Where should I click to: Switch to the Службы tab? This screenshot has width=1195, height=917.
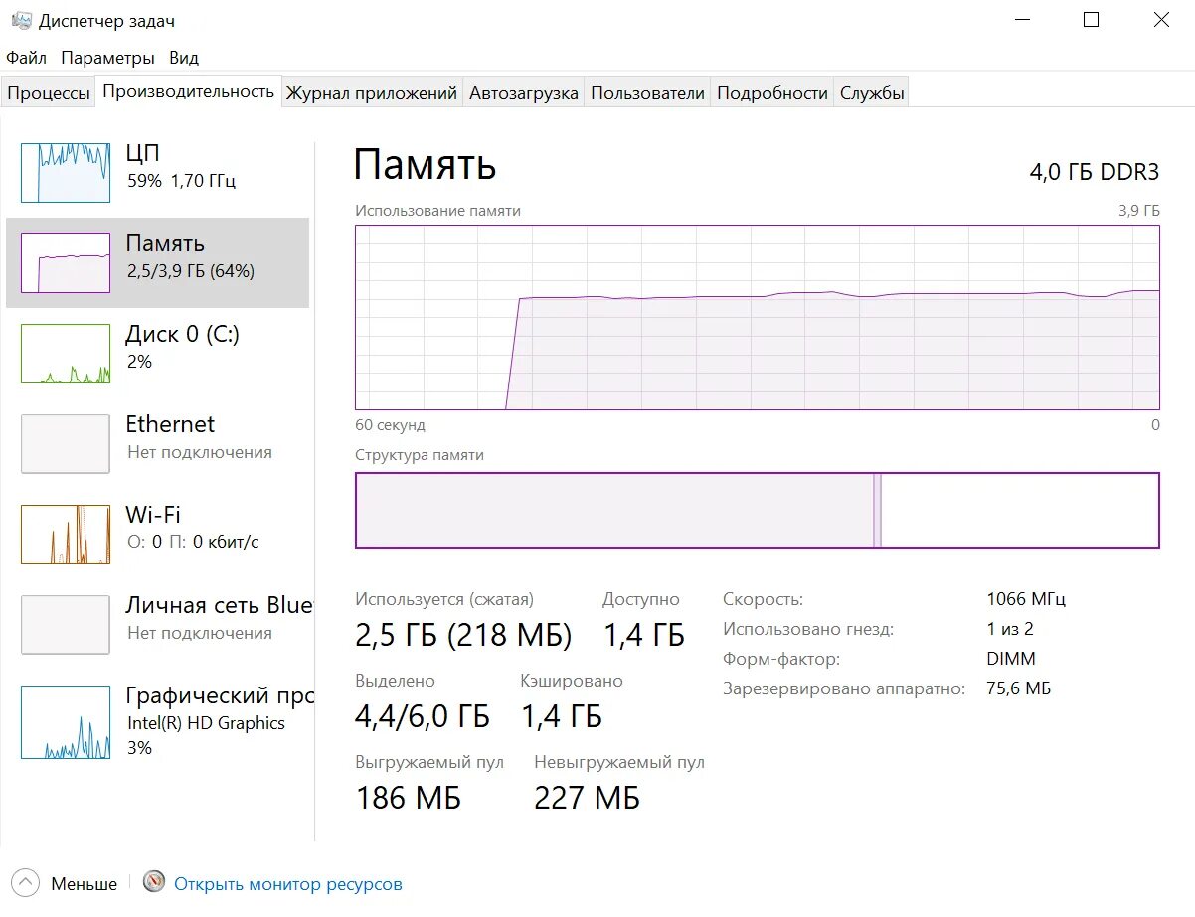[x=872, y=93]
